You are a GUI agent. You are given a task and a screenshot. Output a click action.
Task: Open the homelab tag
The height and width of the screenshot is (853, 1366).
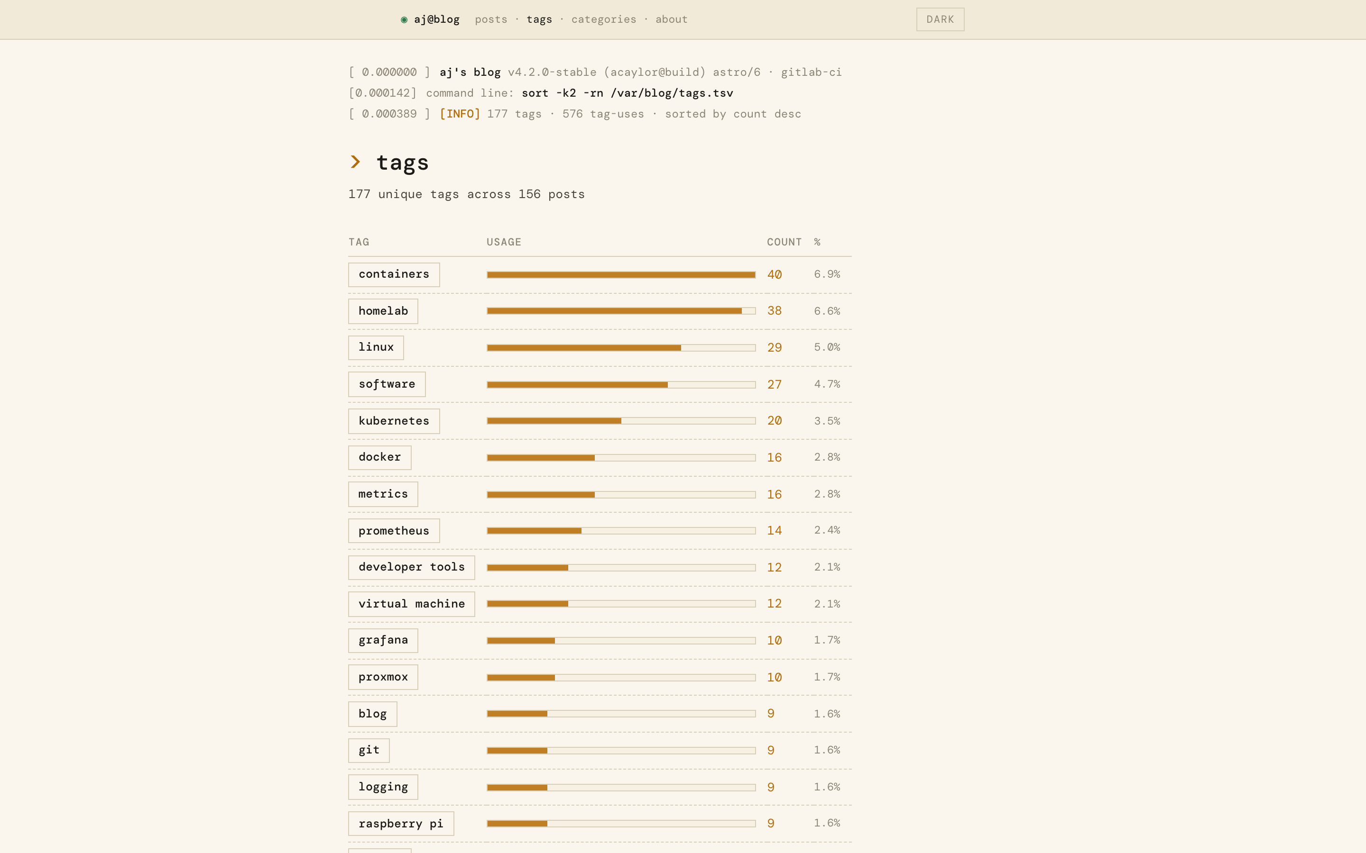383,311
